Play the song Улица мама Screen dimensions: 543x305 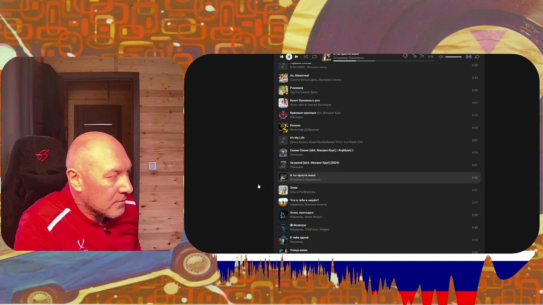pyautogui.click(x=299, y=250)
